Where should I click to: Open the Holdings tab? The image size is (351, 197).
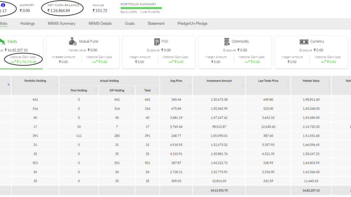(x=27, y=24)
